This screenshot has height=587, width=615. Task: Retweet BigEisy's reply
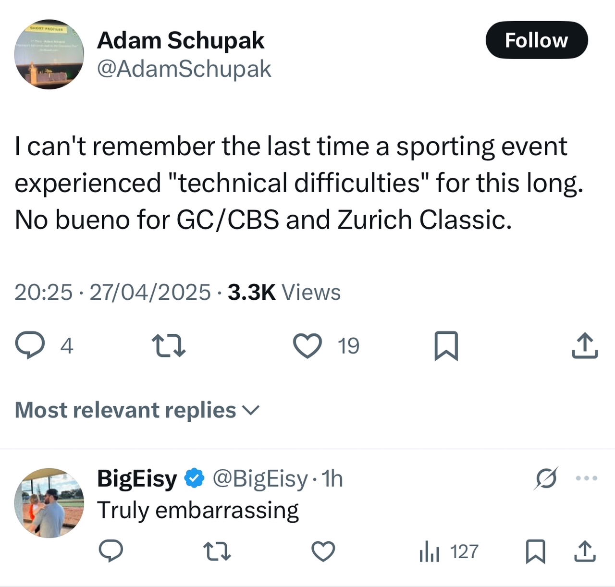pyautogui.click(x=217, y=551)
